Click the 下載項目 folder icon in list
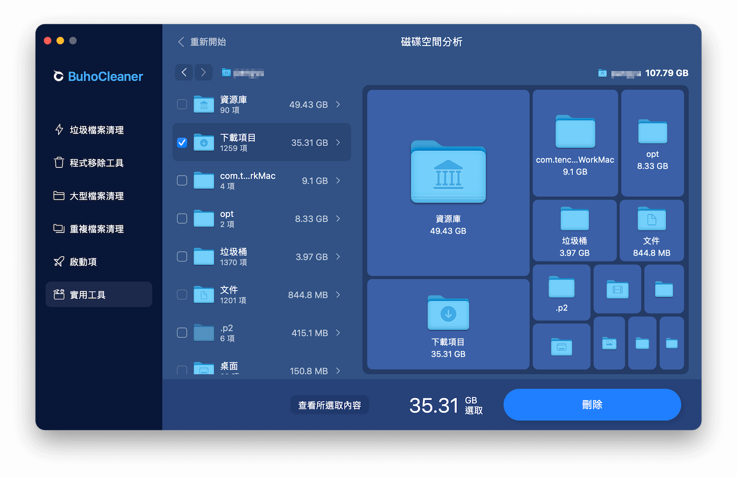The image size is (737, 477). click(204, 142)
